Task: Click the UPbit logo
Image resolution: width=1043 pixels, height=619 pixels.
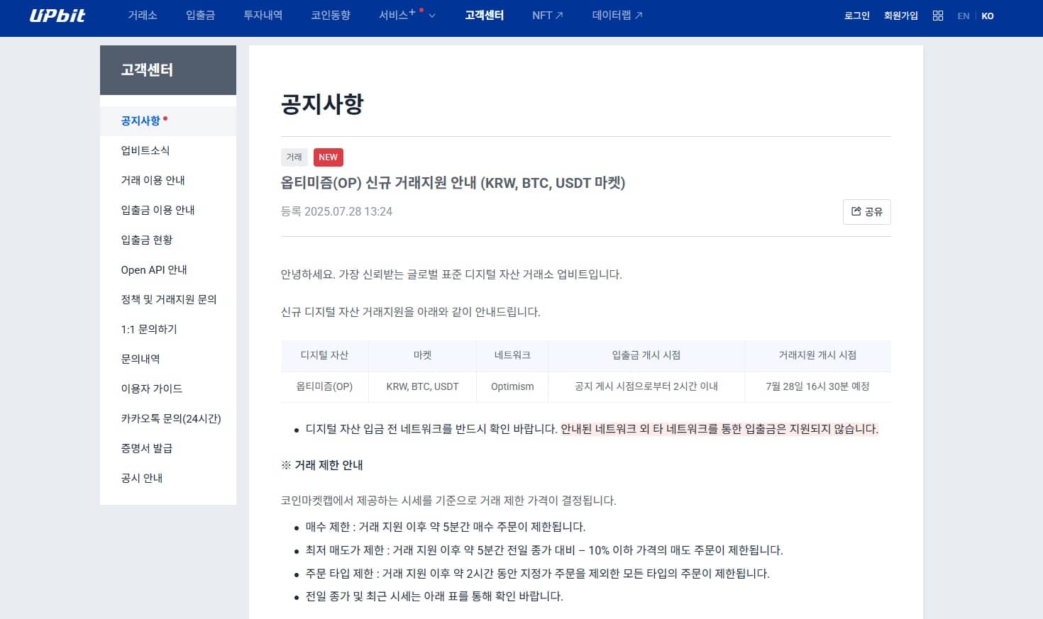Action: click(57, 16)
